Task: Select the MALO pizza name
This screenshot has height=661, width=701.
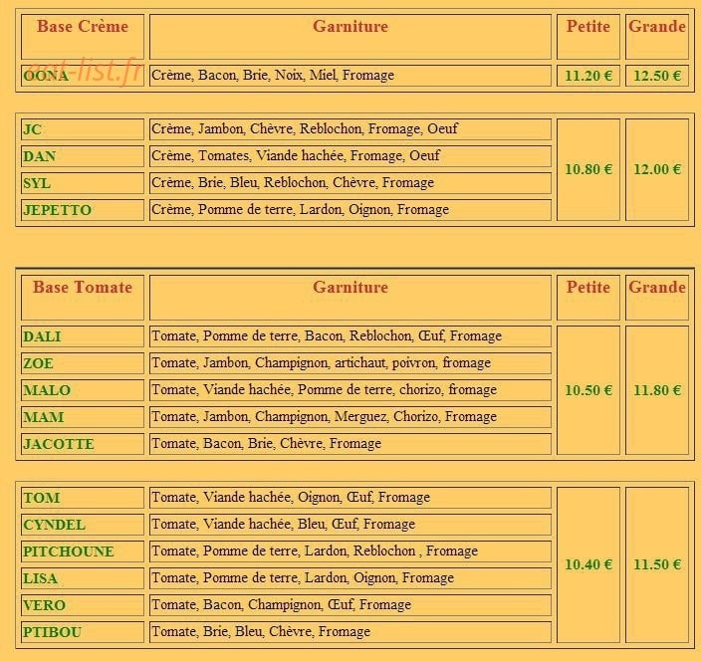Action: tap(47, 390)
